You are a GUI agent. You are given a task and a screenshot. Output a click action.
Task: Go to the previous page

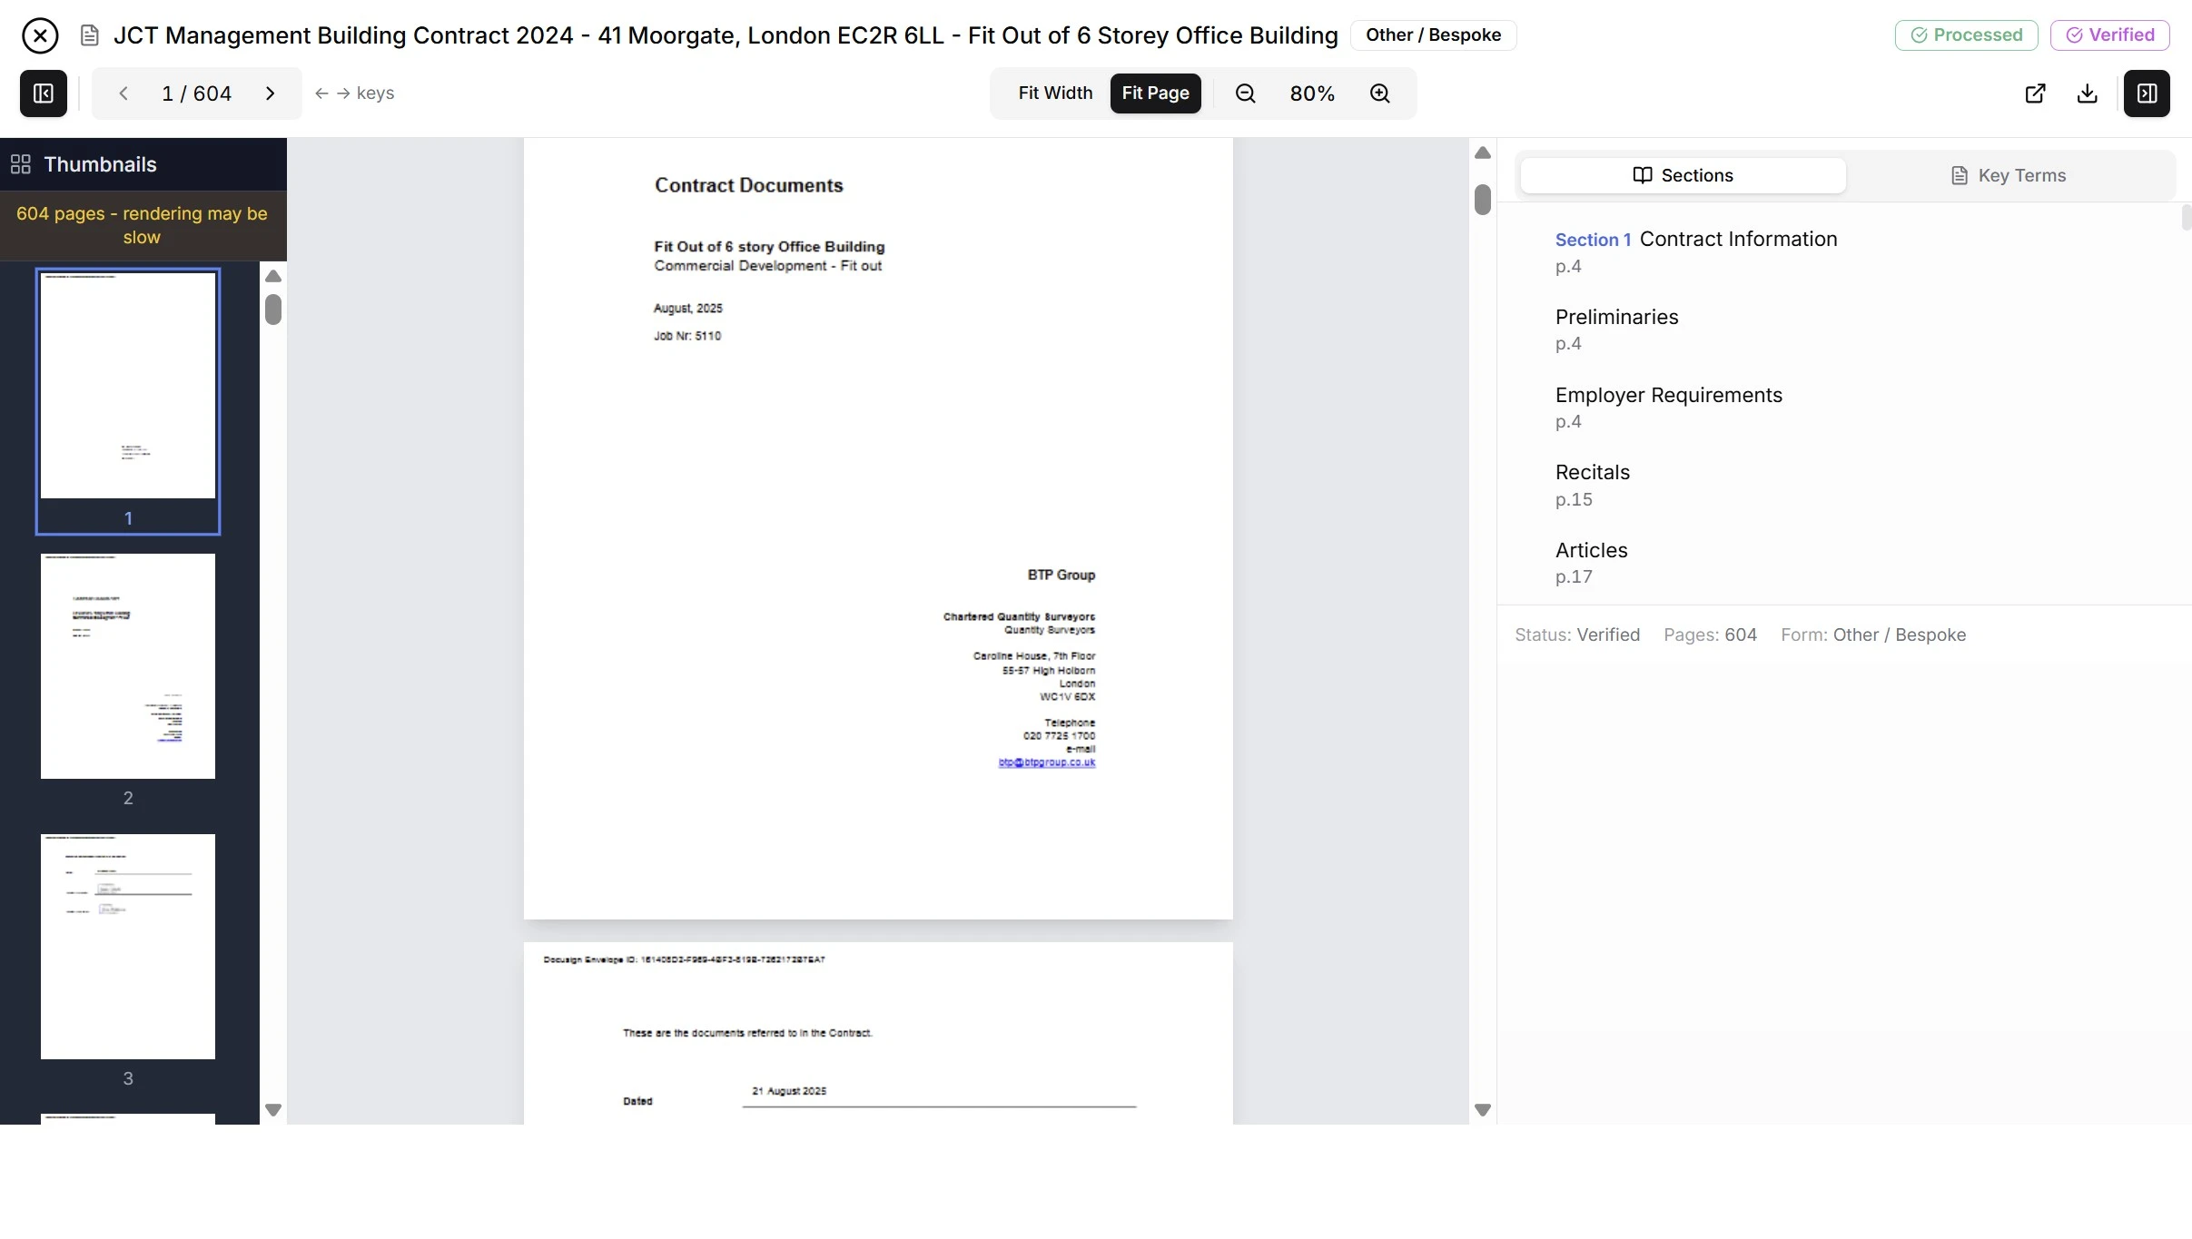click(123, 93)
